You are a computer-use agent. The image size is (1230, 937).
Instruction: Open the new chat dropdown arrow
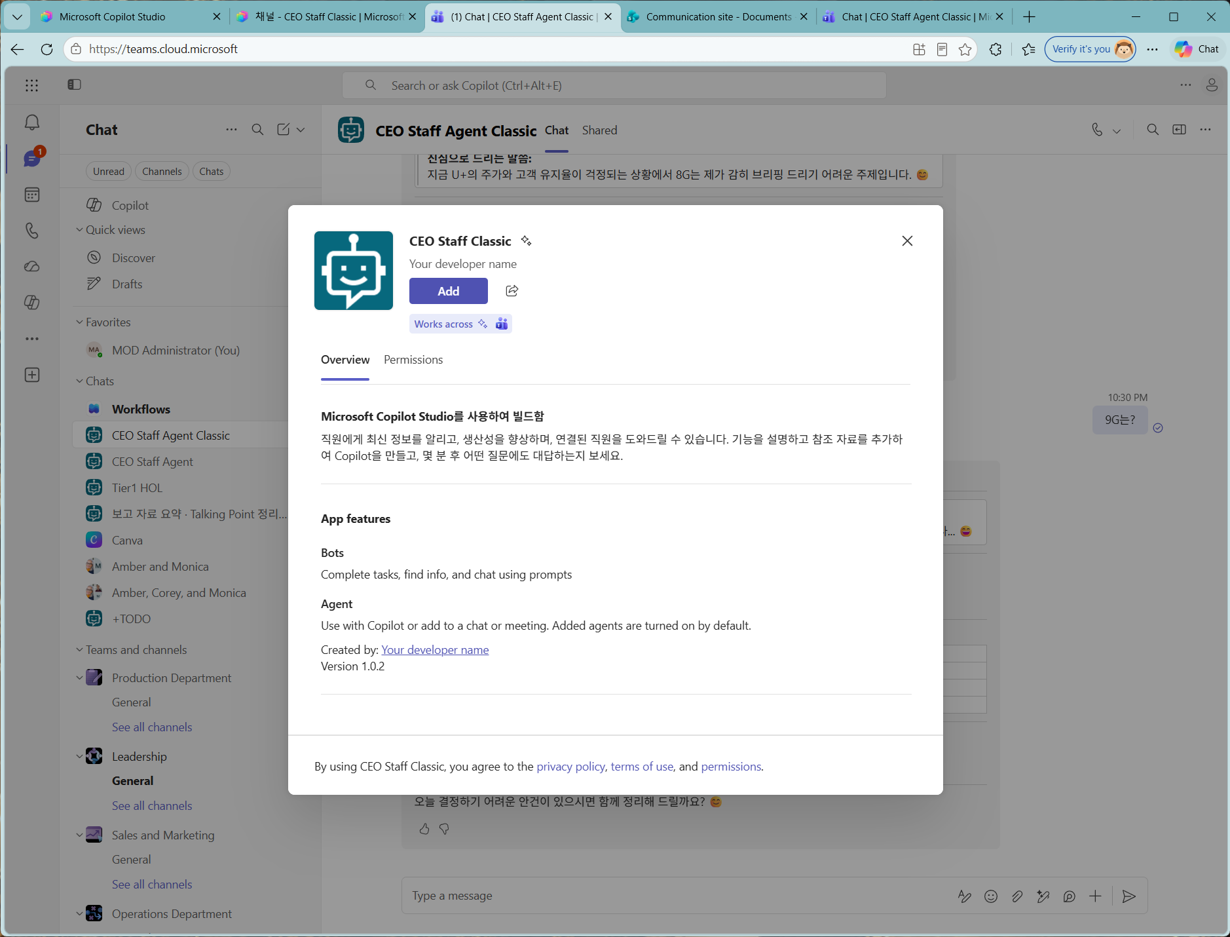[x=301, y=130]
